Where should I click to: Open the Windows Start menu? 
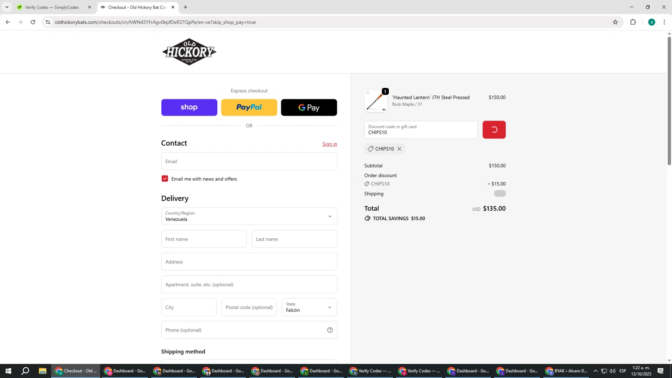click(x=8, y=371)
